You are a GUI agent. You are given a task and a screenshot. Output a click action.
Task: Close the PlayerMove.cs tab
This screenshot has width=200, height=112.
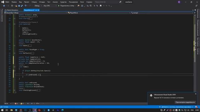point(38,10)
